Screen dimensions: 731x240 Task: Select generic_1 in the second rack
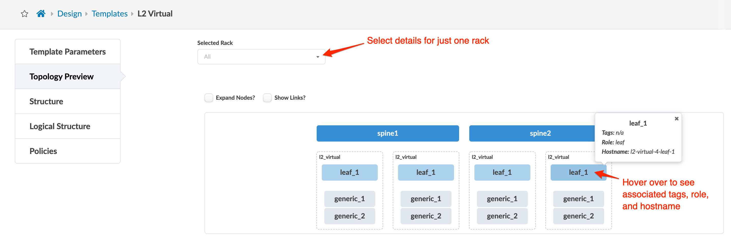(426, 199)
